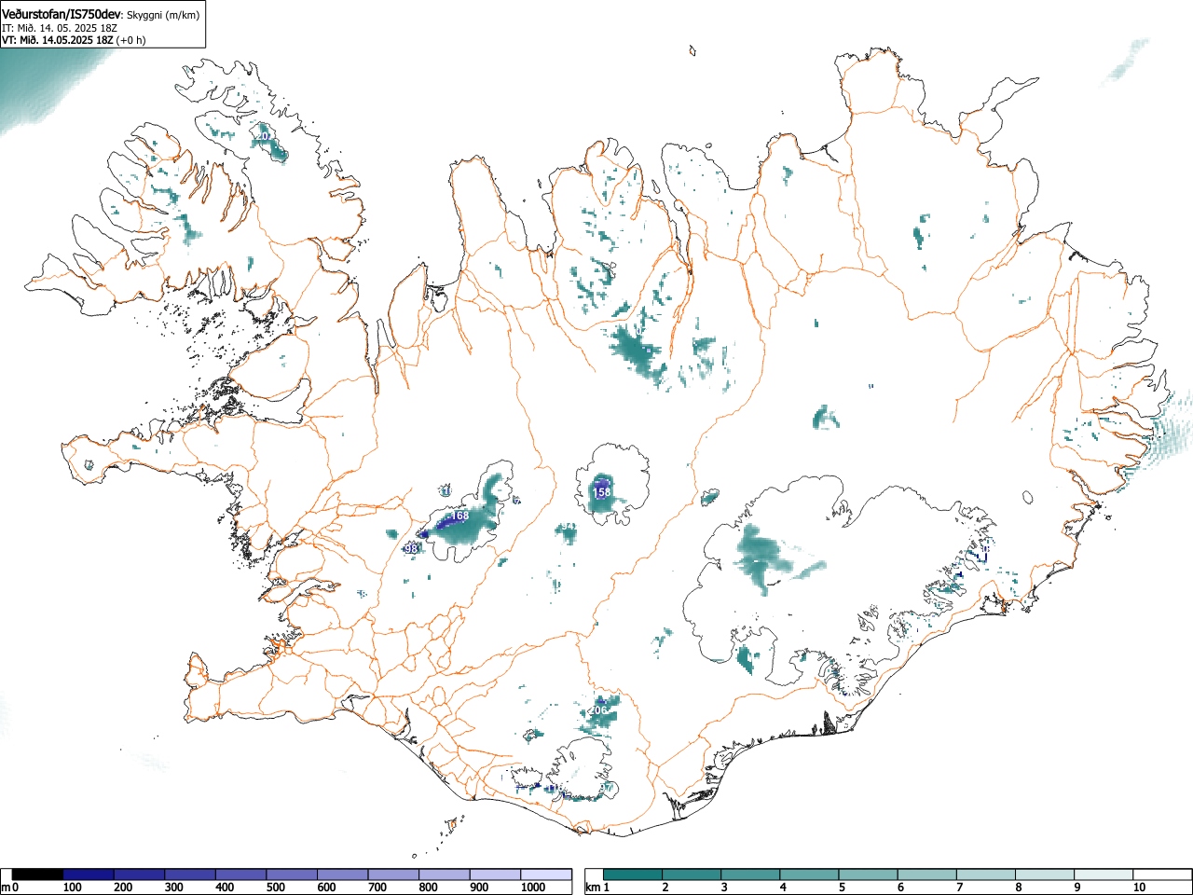Click the black 0–100 m legend swatch
Viewport: 1193px width, 895px height.
tap(38, 874)
